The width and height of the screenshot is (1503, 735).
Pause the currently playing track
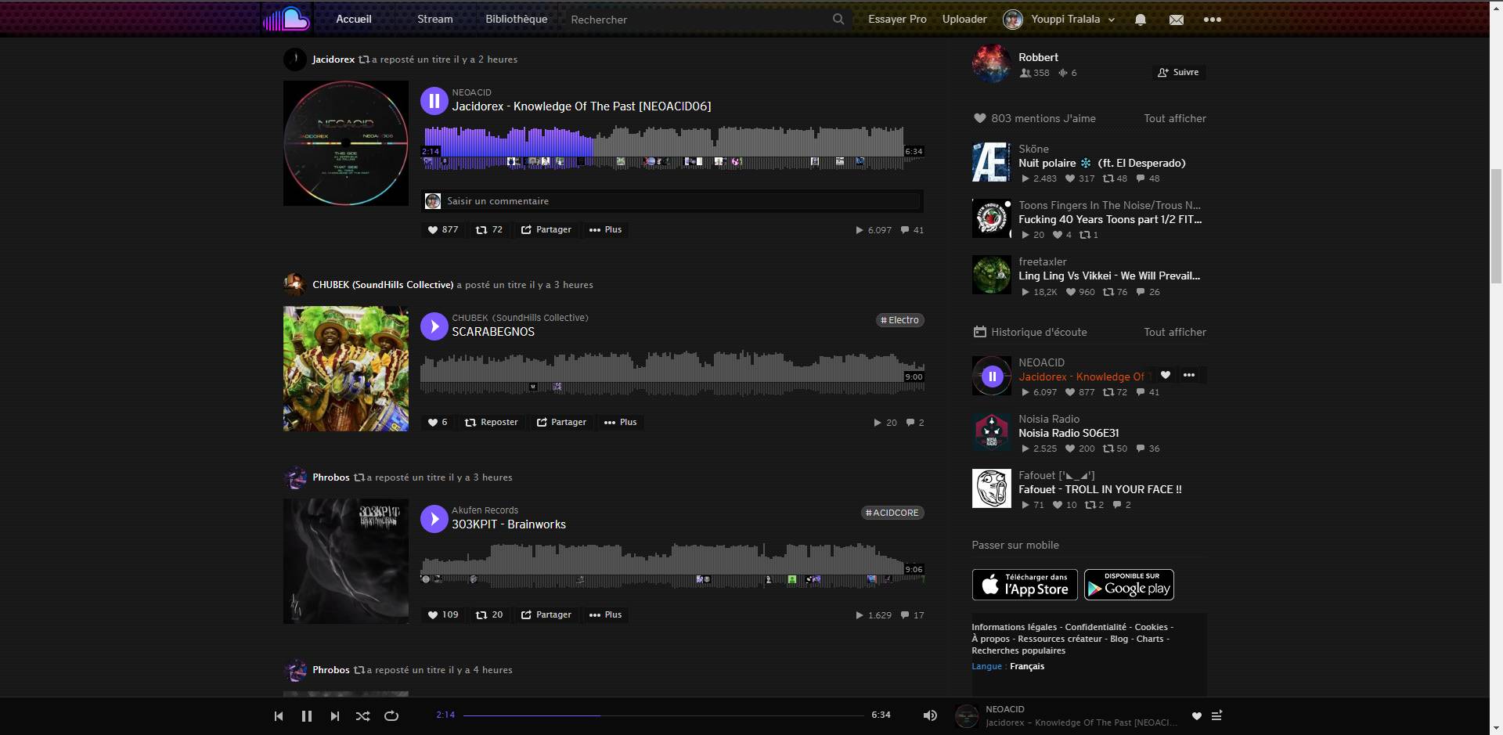click(307, 715)
